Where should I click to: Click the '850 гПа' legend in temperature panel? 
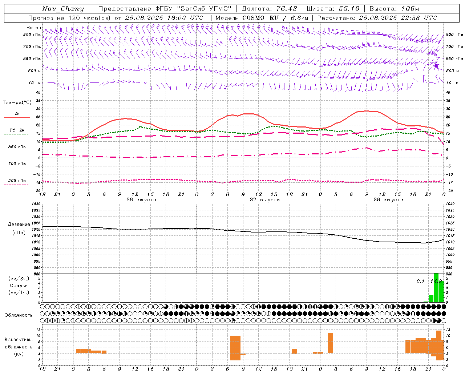[x=17, y=147]
